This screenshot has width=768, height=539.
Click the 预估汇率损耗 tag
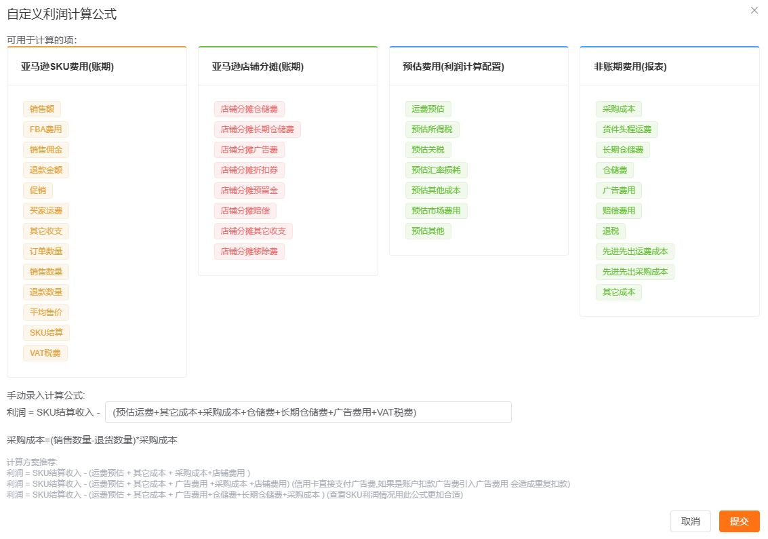tap(437, 170)
